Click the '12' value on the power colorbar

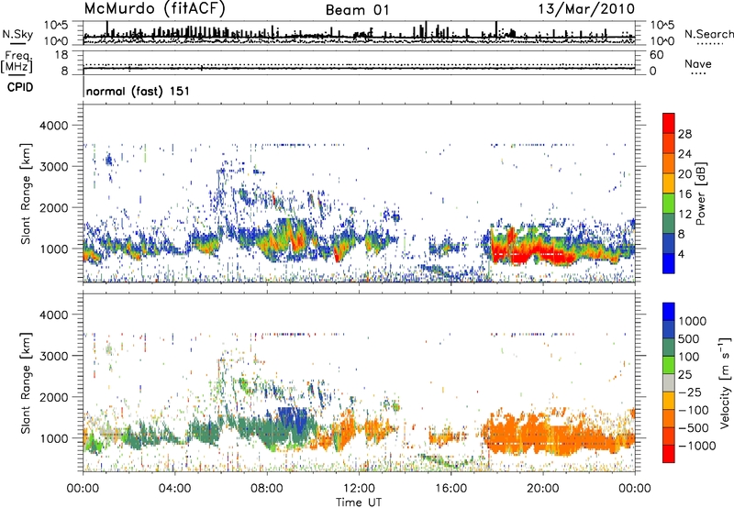[x=684, y=215]
